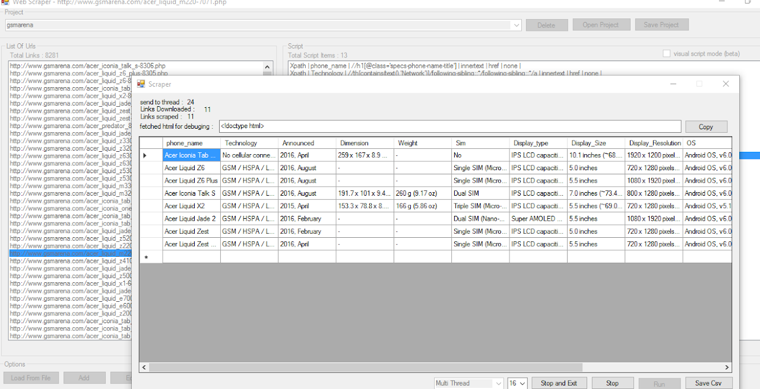Click the grid horizontal scrollbar thumb
The image size is (760, 389).
point(366,367)
